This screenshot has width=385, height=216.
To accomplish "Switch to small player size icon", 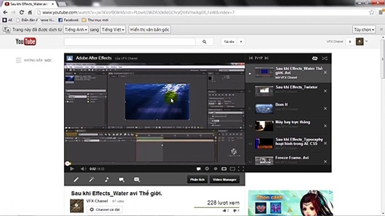I will pos(224,169).
